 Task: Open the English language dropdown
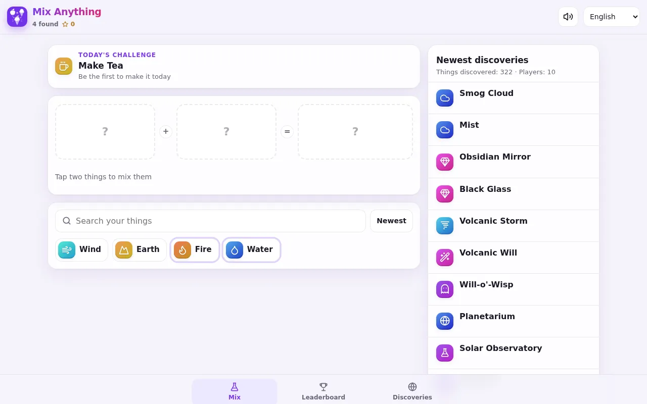point(612,17)
